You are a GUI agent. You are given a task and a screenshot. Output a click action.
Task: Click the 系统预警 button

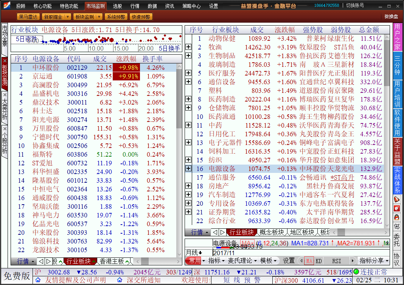(116, 17)
